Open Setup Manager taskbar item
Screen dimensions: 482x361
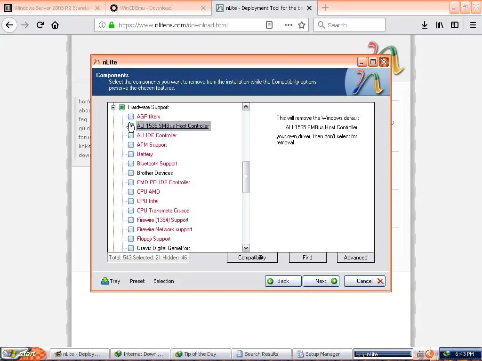(x=322, y=354)
